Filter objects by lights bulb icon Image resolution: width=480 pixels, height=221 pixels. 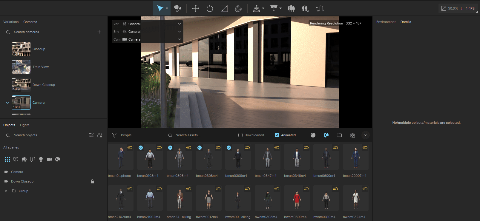[x=41, y=159]
